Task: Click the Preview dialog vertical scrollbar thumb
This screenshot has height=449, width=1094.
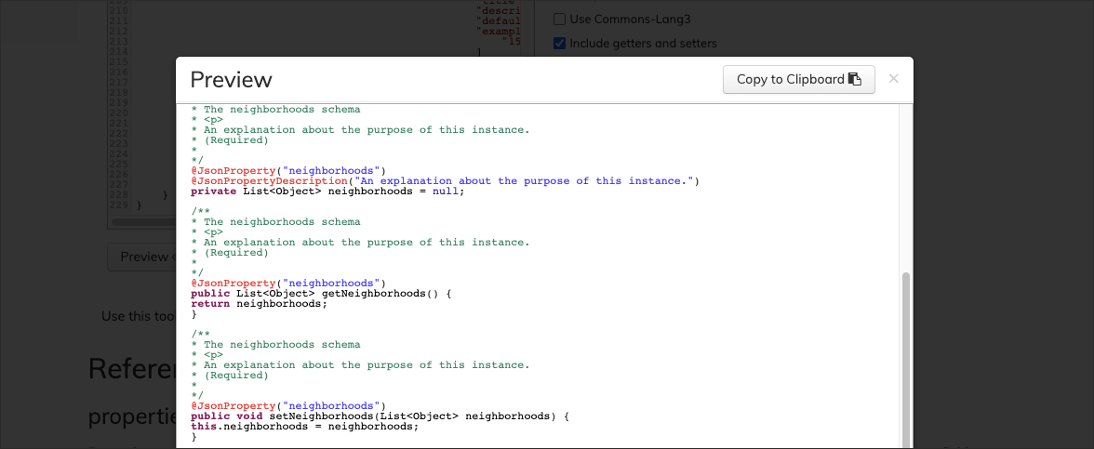Action: [x=906, y=360]
